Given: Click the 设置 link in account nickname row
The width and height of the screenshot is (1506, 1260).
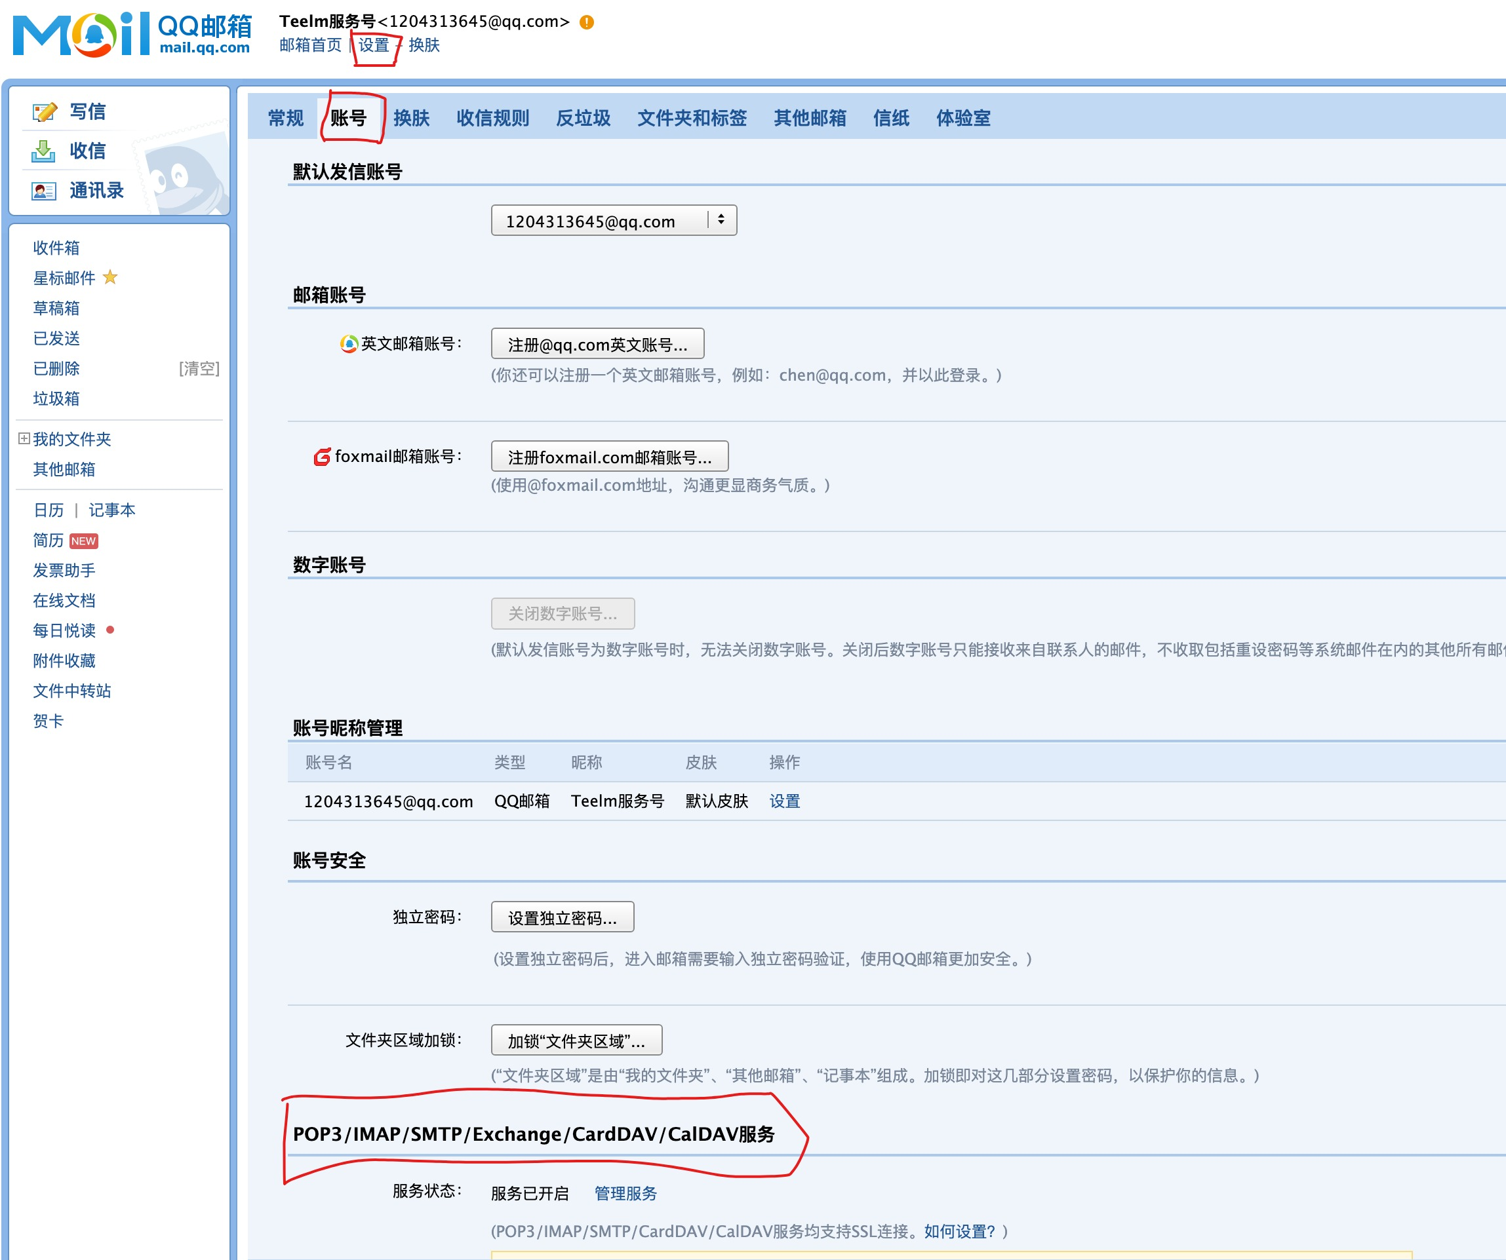Looking at the screenshot, I should click(784, 801).
